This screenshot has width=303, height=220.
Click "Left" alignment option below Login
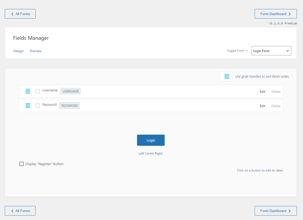pyautogui.click(x=141, y=153)
